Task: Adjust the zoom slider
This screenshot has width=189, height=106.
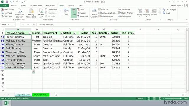Action: 173,98
